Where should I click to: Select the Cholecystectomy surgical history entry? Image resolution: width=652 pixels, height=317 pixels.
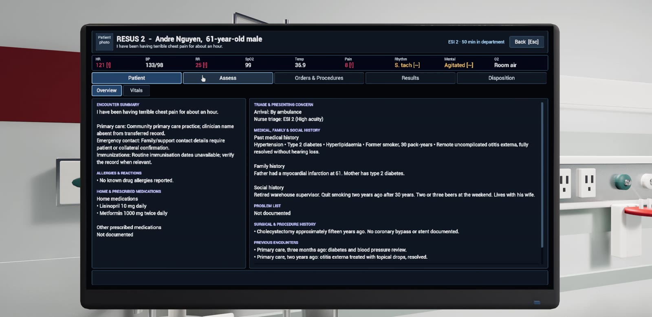(357, 232)
